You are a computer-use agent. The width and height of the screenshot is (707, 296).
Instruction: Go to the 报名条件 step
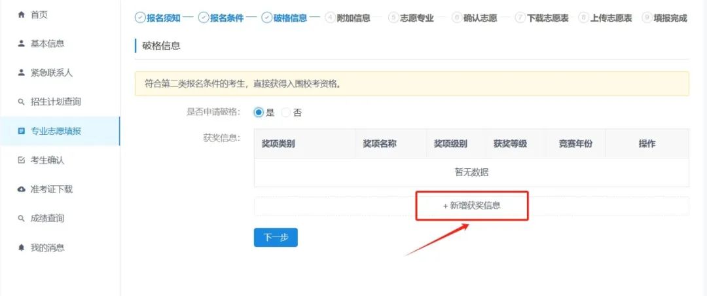tap(221, 18)
